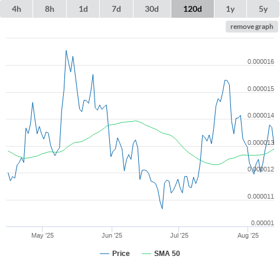This screenshot has width=280, height=269.
Task: Click the active 120d tab
Action: click(x=193, y=9)
